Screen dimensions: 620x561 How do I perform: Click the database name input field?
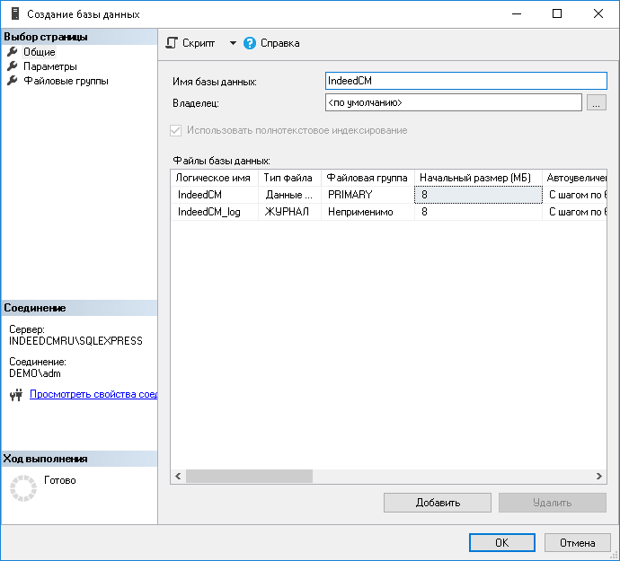coord(465,81)
